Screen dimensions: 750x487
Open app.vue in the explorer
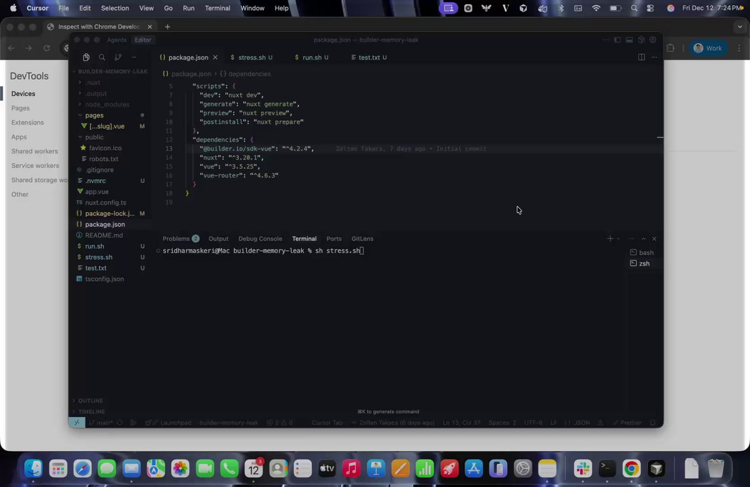110,192
